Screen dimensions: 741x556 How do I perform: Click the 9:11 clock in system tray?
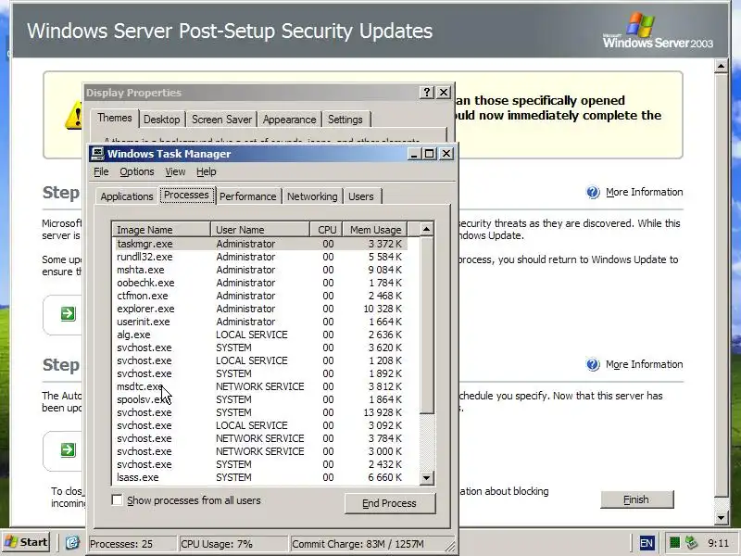tap(719, 543)
